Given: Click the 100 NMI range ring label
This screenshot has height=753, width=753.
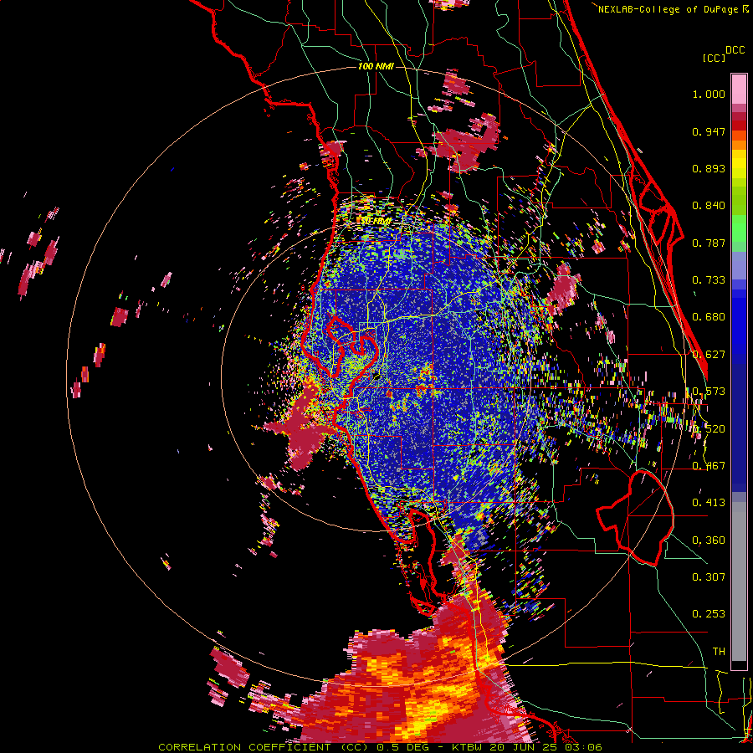Looking at the screenshot, I should pyautogui.click(x=376, y=66).
